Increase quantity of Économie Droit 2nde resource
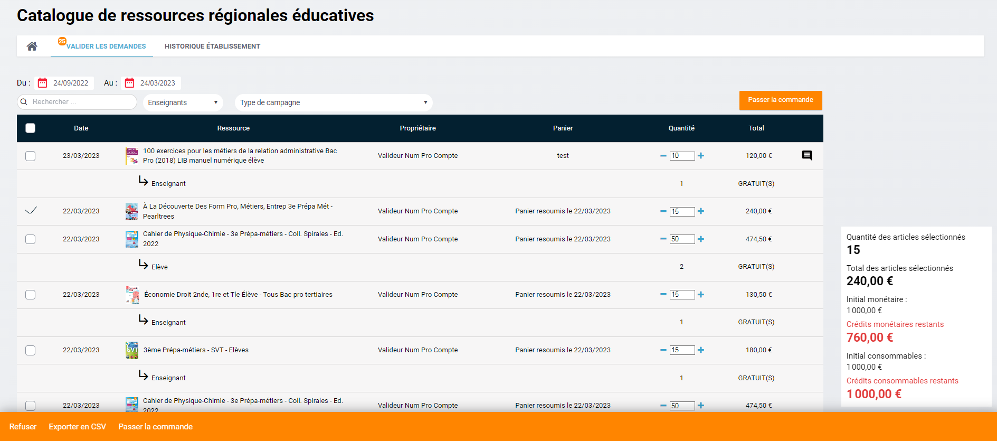Image resolution: width=997 pixels, height=441 pixels. pos(701,295)
